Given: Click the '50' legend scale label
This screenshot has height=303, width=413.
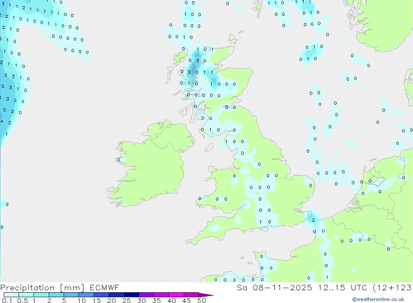Looking at the screenshot, I should pyautogui.click(x=202, y=301).
